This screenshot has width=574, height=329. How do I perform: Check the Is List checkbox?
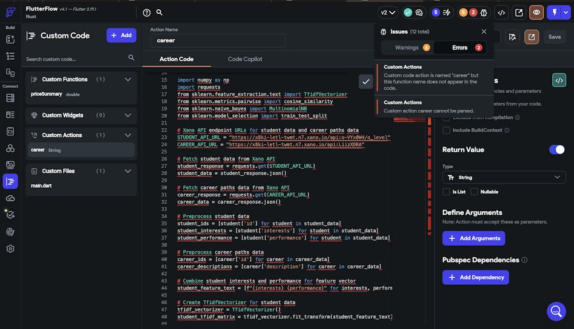pyautogui.click(x=447, y=192)
